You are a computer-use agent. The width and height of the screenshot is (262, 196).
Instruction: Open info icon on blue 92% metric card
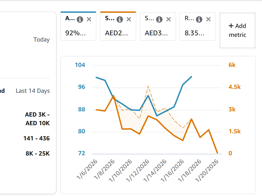(80, 20)
